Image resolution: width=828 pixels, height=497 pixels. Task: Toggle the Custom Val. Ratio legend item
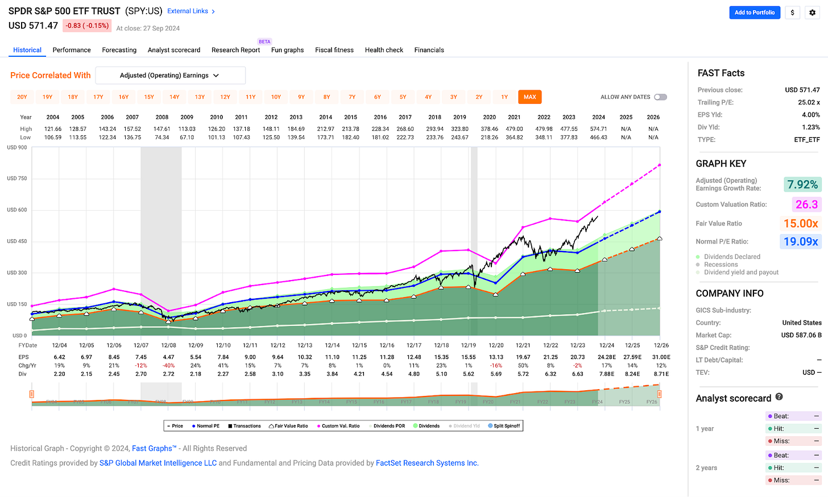[338, 426]
